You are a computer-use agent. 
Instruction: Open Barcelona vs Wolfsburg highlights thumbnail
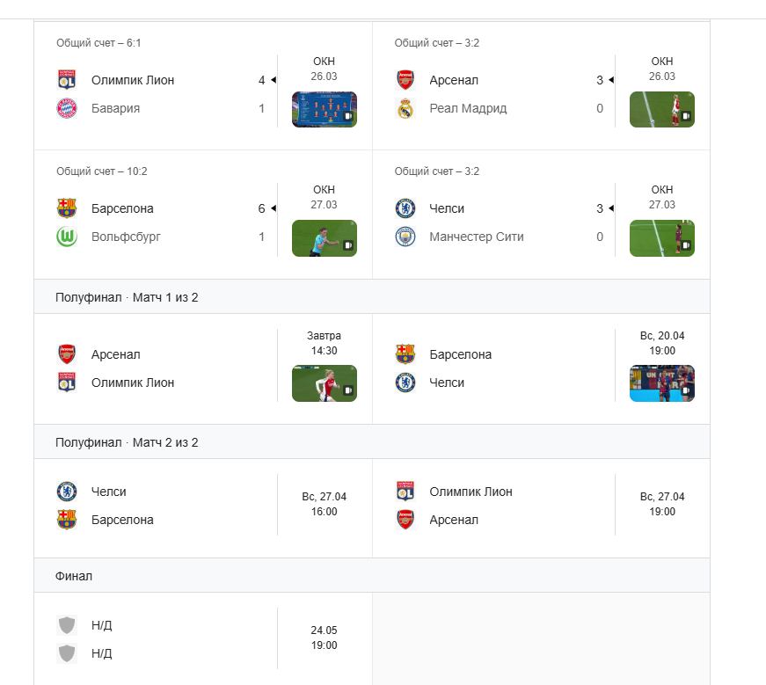(x=325, y=238)
